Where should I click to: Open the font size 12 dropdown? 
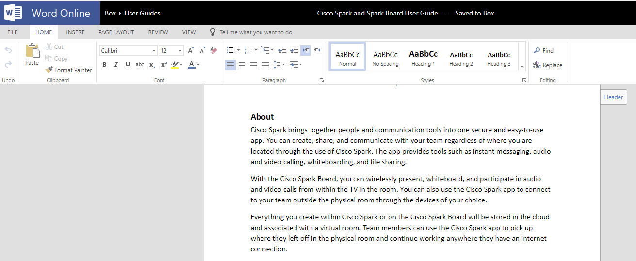pyautogui.click(x=180, y=51)
